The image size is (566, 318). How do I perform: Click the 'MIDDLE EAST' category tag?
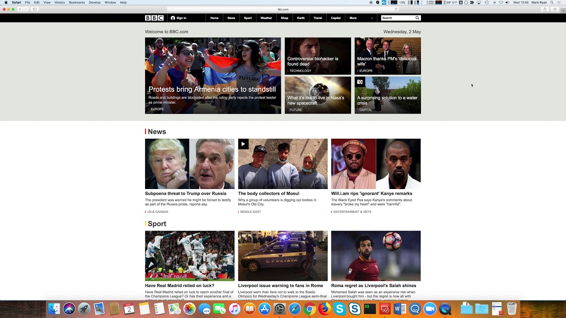click(x=250, y=212)
